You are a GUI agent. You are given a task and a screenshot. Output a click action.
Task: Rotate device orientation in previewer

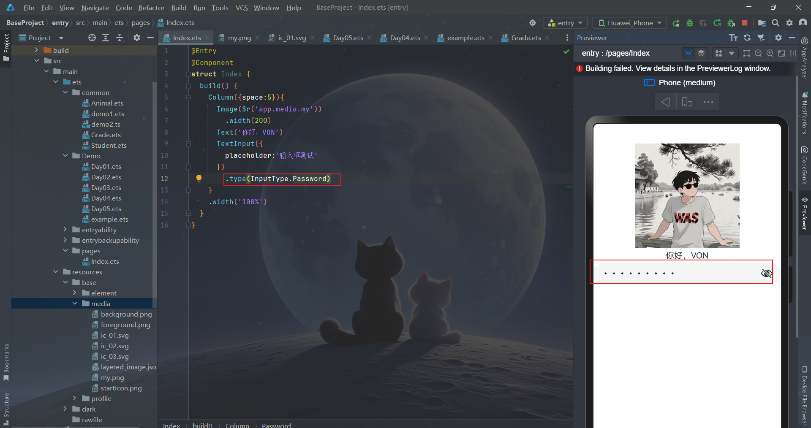(x=687, y=102)
